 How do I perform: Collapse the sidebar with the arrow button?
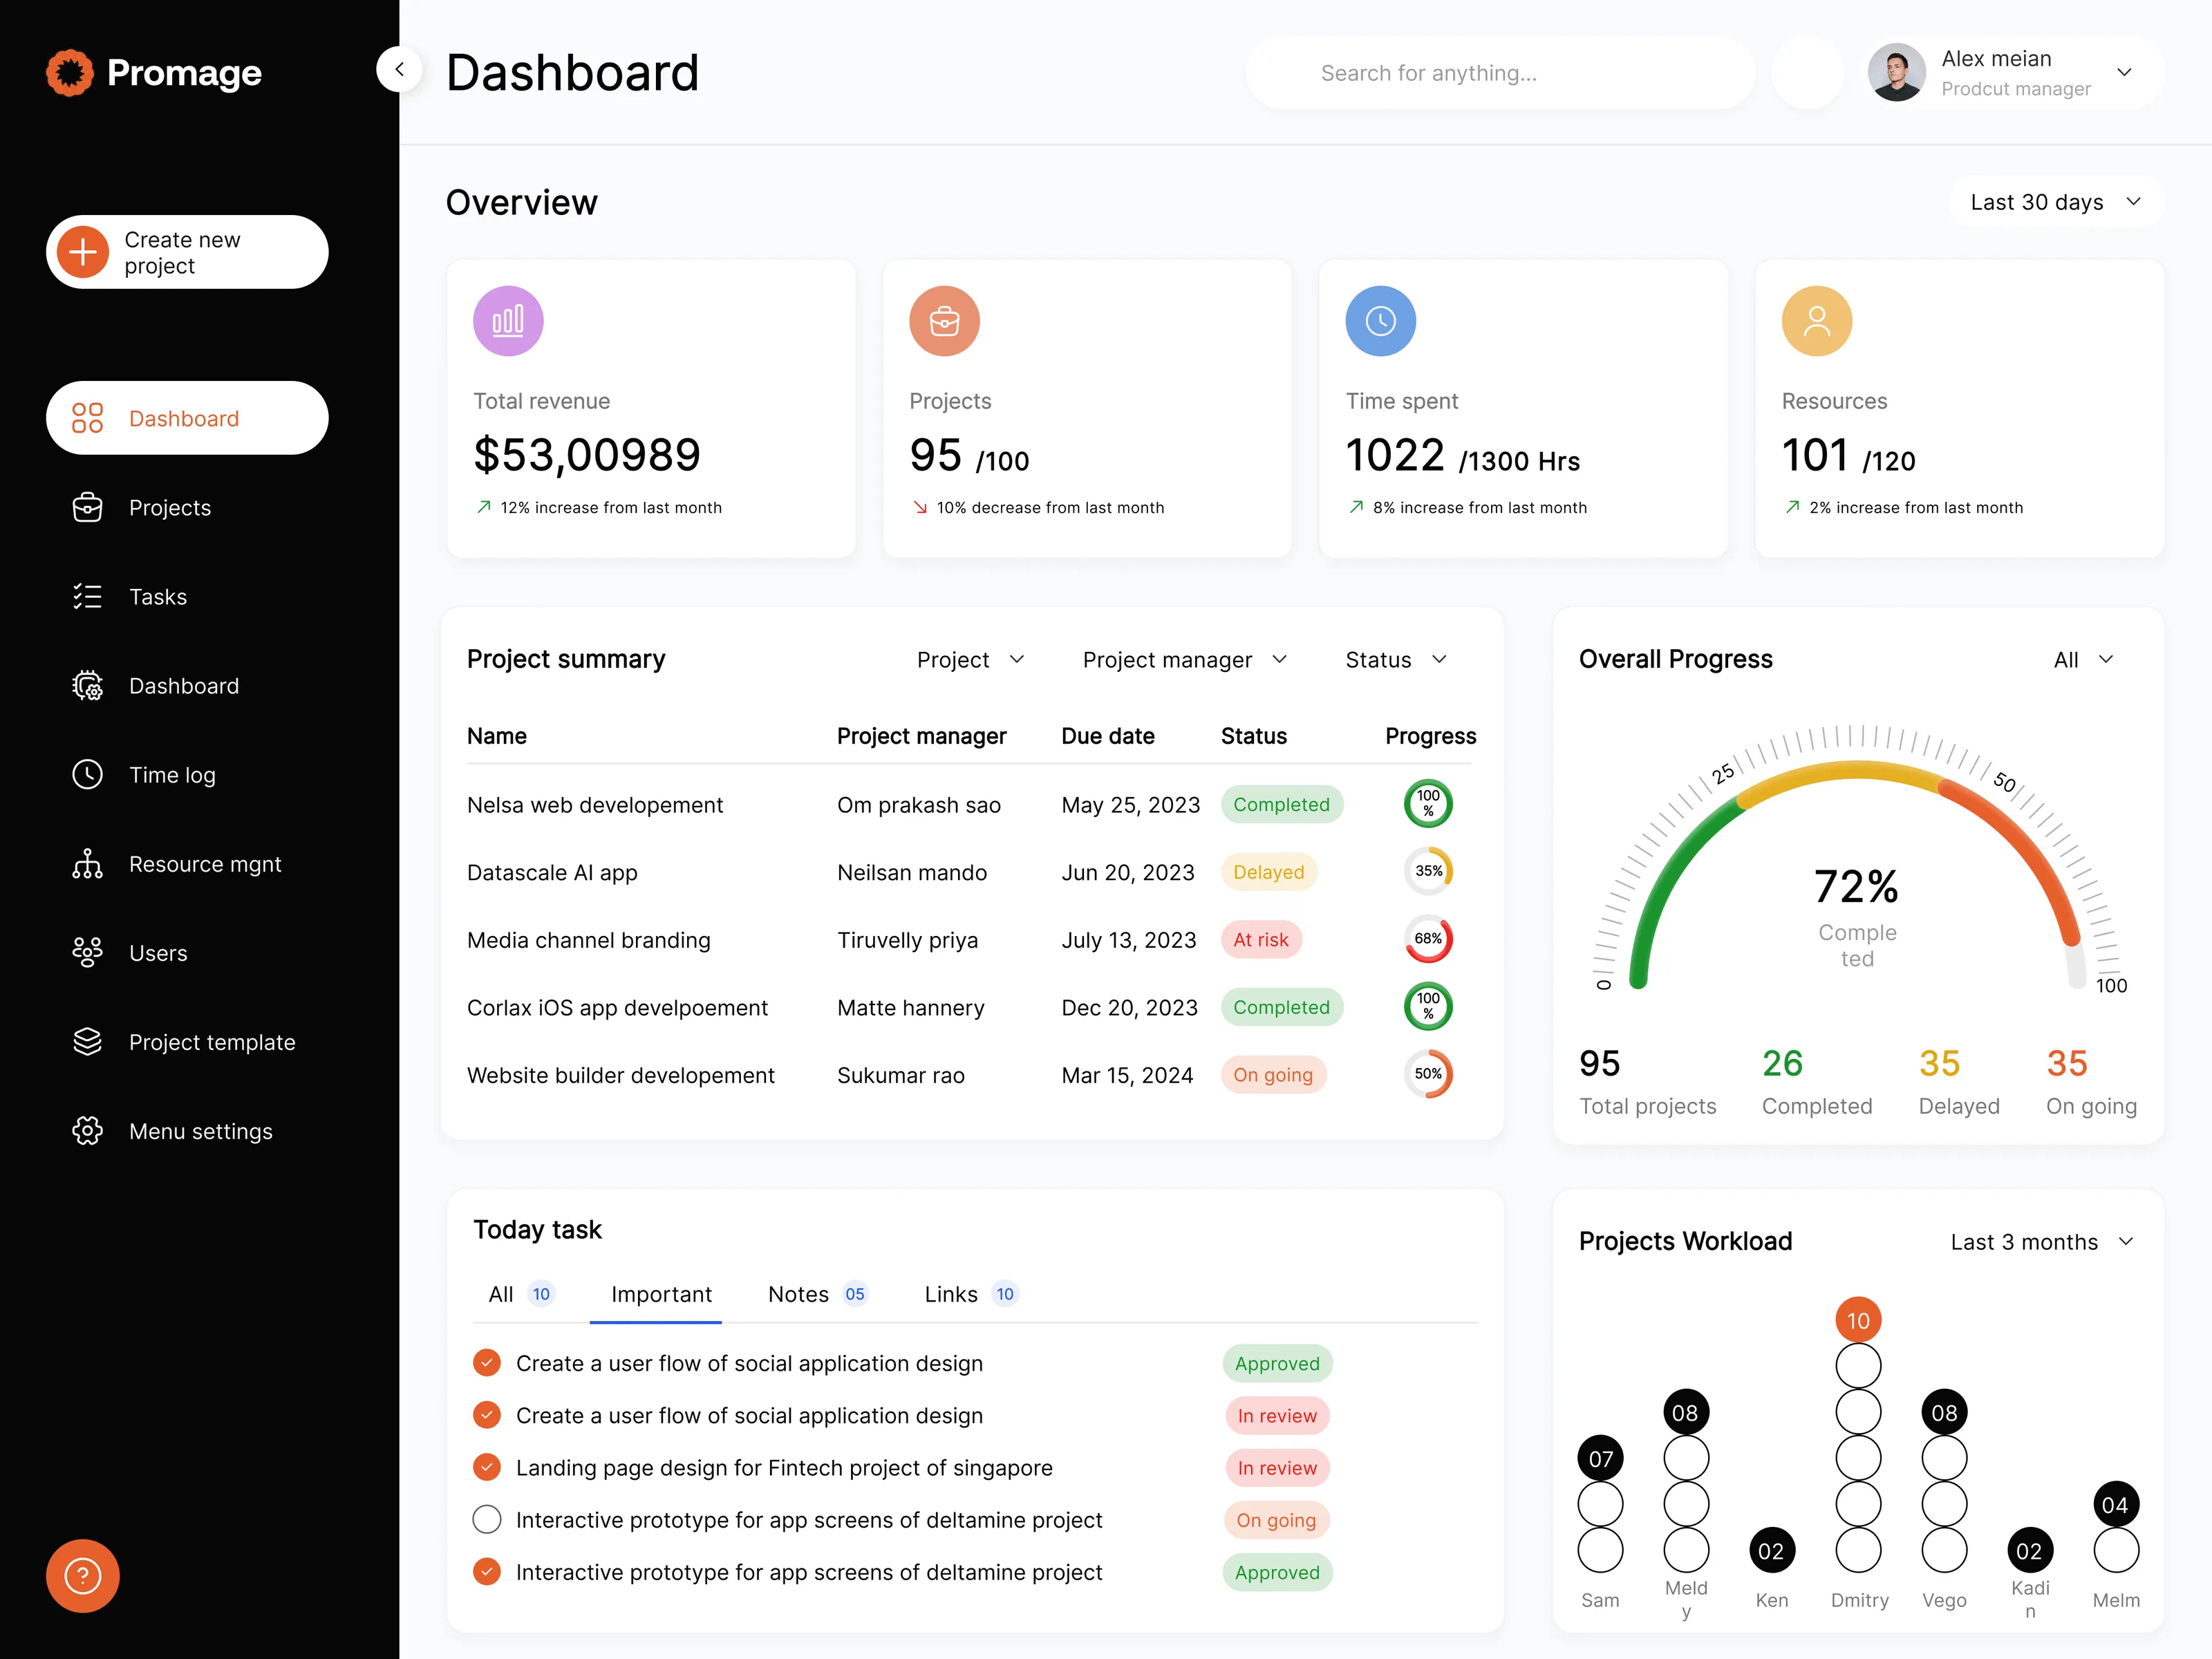(x=399, y=69)
